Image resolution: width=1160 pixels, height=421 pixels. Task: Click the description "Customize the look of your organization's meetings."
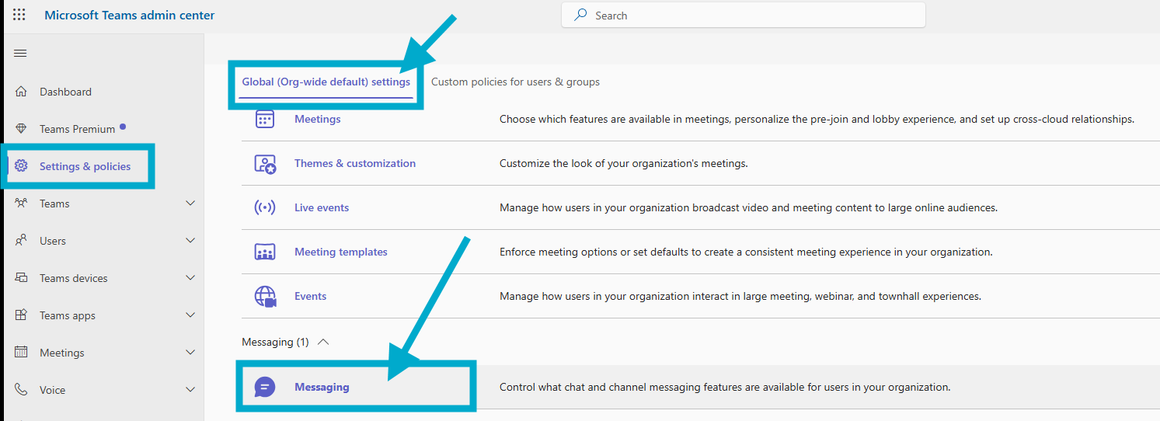click(x=623, y=163)
